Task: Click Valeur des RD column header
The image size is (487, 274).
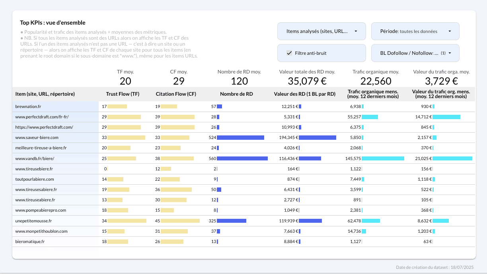Action: [x=305, y=94]
